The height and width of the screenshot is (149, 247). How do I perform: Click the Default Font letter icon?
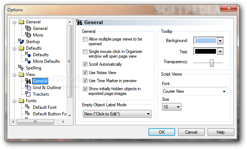pyautogui.click(x=27, y=107)
